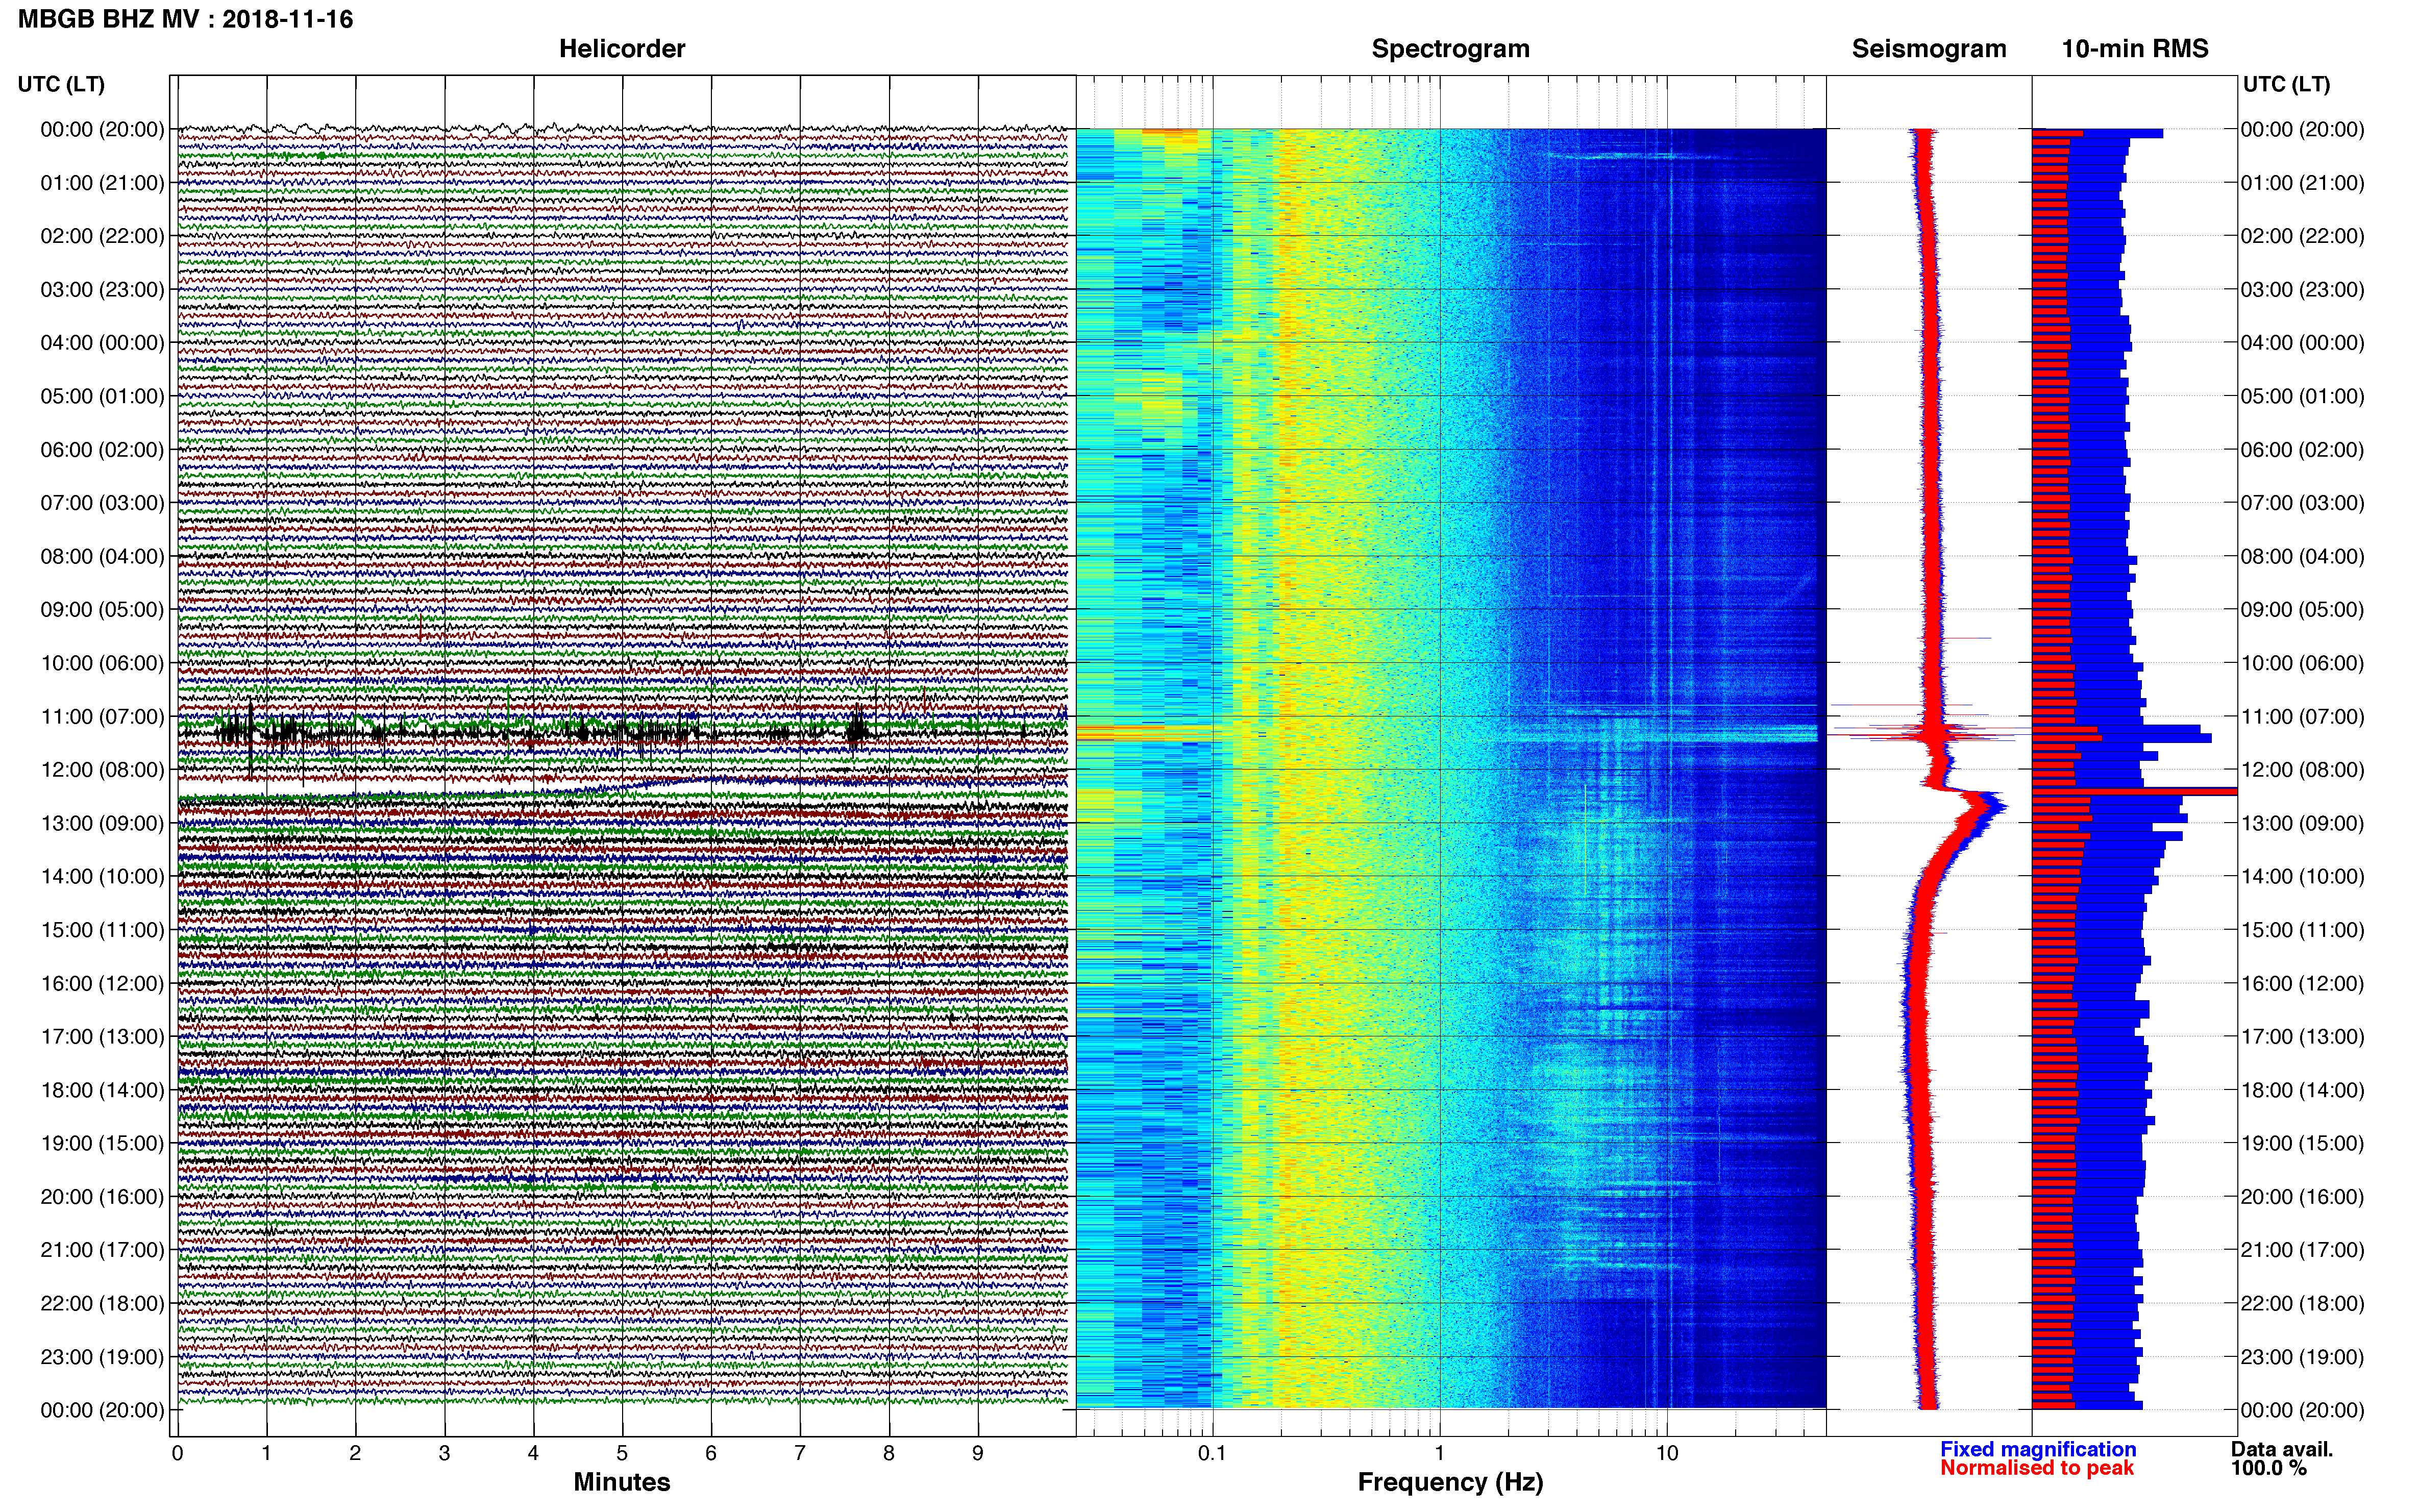
Task: Click left time label '20:00 (16:00)'
Action: tap(102, 1196)
